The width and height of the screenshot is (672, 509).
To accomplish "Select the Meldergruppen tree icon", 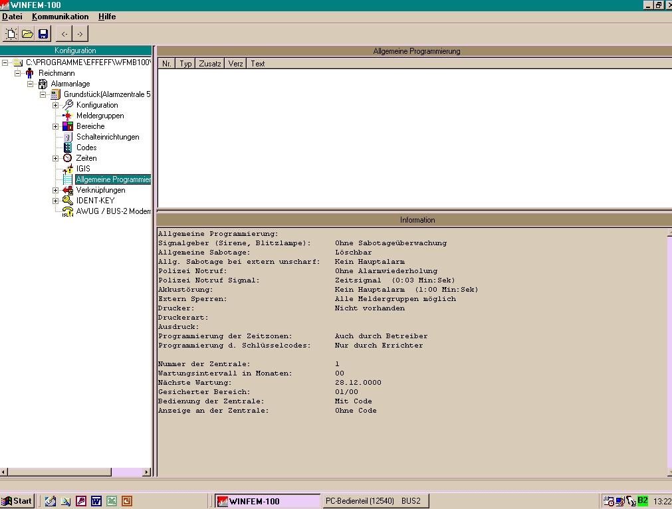I will pyautogui.click(x=68, y=116).
